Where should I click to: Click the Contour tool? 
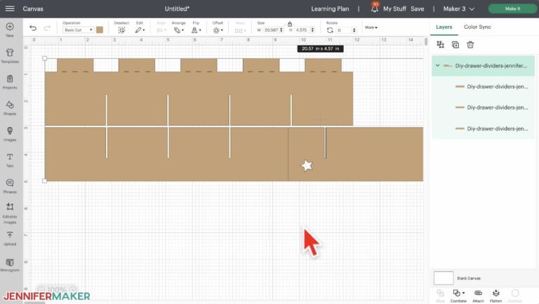pyautogui.click(x=515, y=296)
